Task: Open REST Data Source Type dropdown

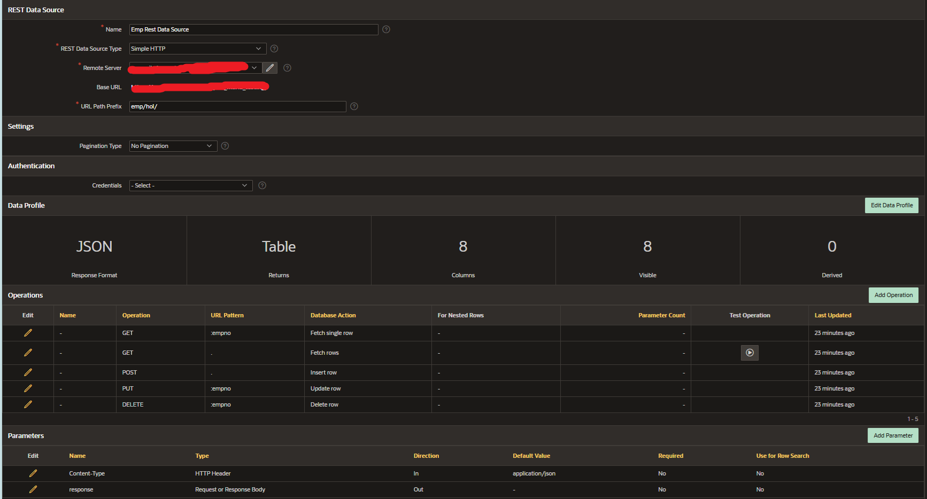Action: (198, 49)
